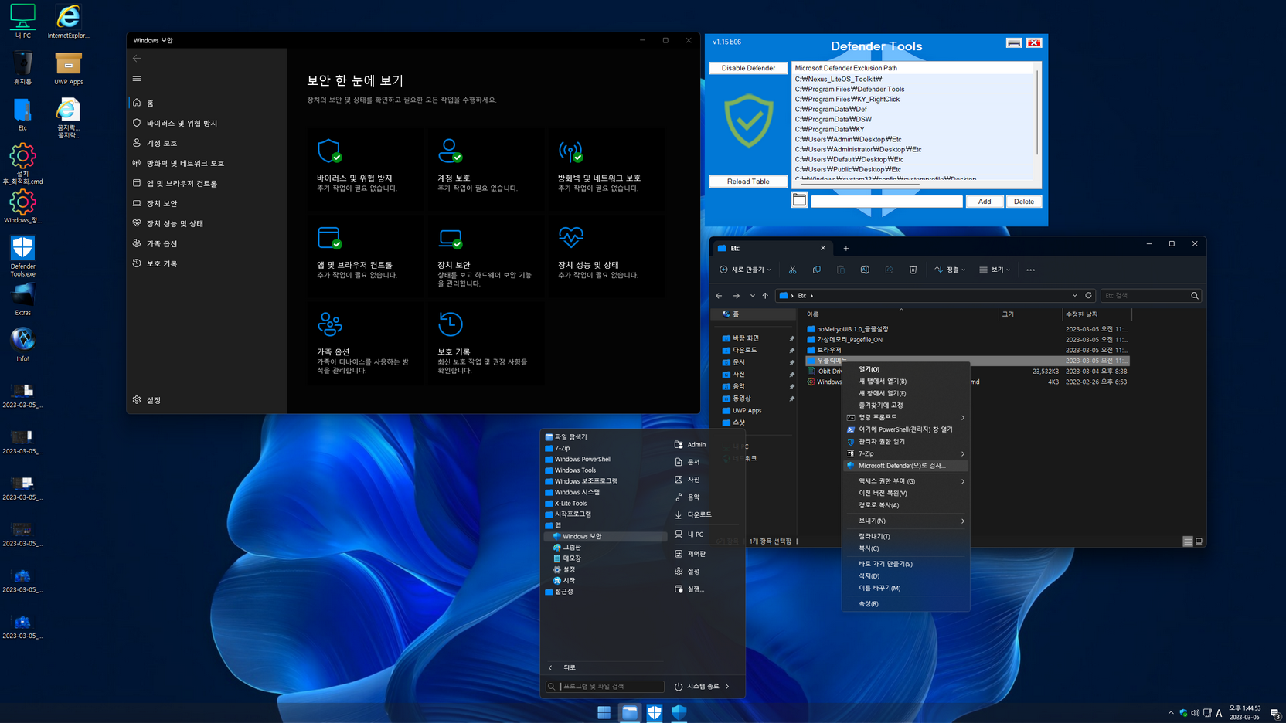The image size is (1286, 723).
Task: Click Reload Table in Defender Tools
Action: (748, 182)
